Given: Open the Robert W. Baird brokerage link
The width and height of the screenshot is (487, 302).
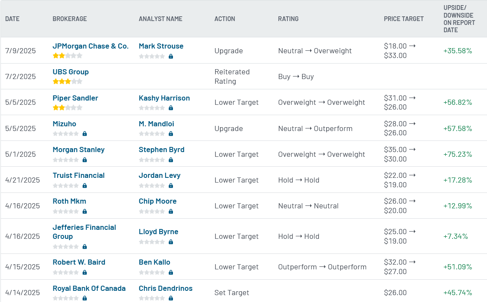Looking at the screenshot, I should point(79,262).
